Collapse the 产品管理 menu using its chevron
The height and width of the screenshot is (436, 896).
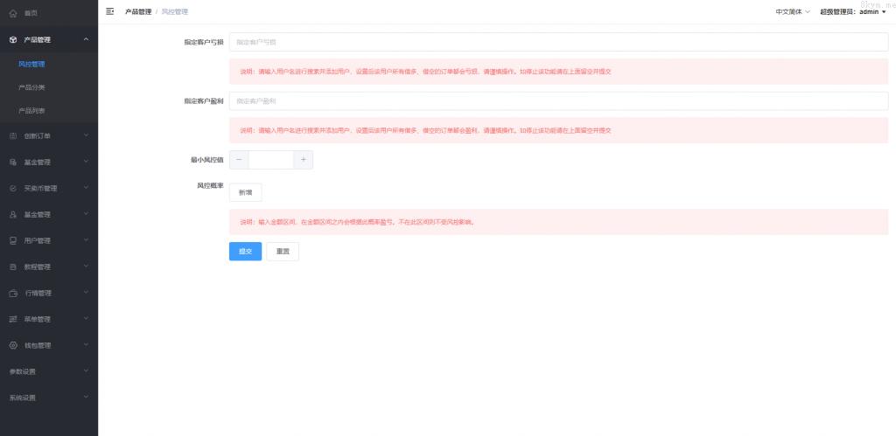point(86,39)
